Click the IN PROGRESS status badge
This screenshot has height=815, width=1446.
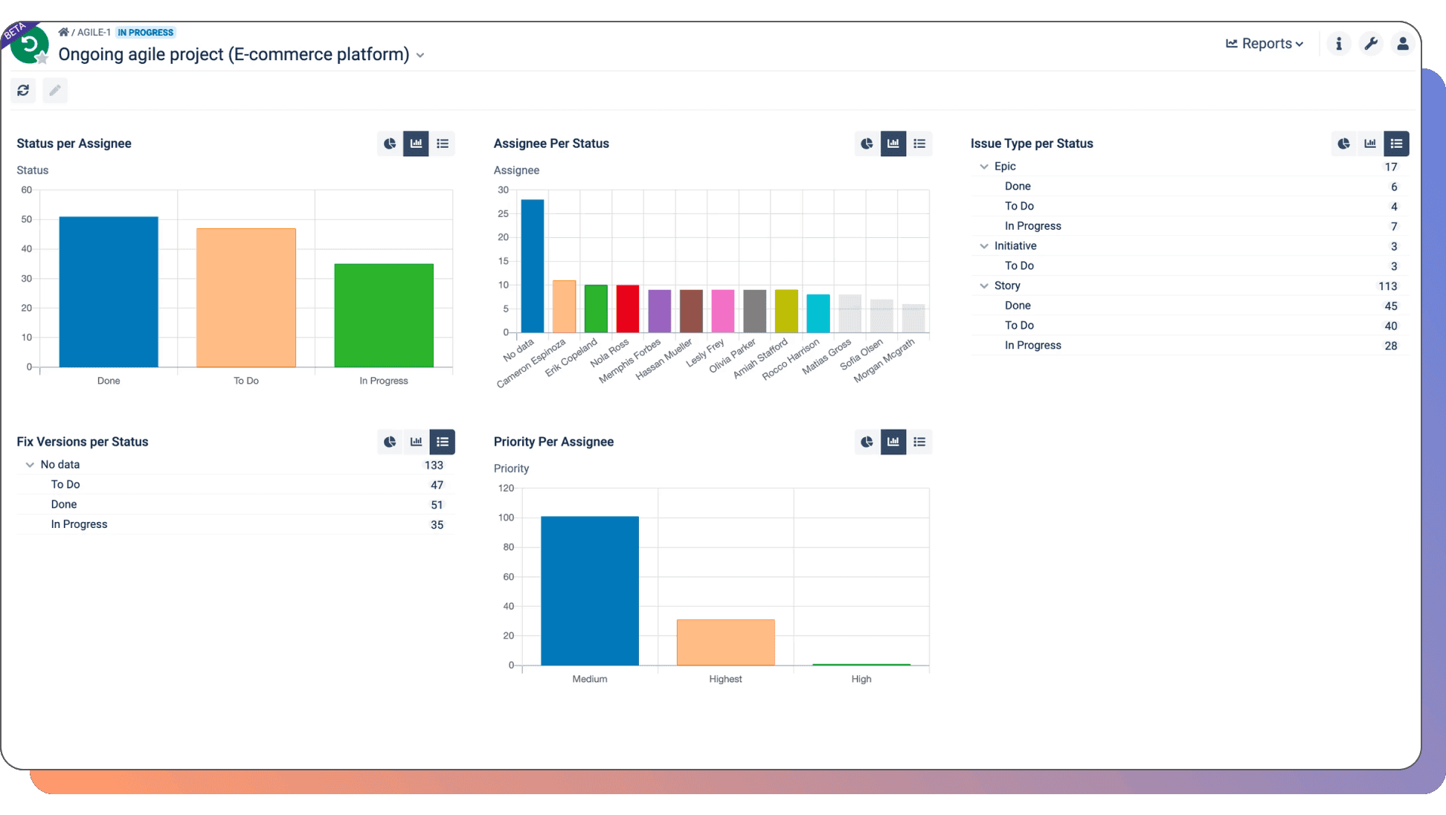[146, 32]
